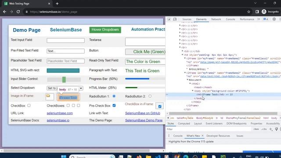Toggle the DevTools device toolbar icon
Screen dimensions: 281x158
pyautogui.click(x=175, y=19)
